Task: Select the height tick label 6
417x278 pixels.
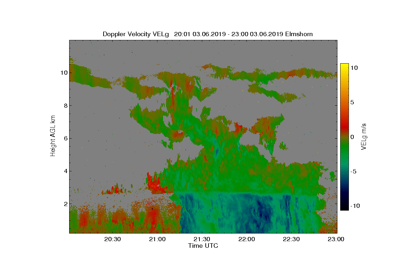Action: pos(65,138)
